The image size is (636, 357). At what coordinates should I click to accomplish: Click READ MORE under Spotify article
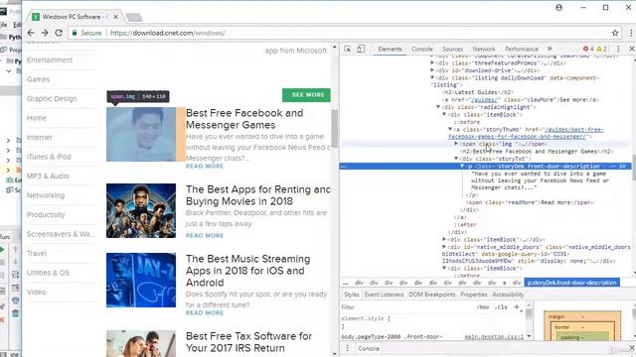click(x=205, y=313)
